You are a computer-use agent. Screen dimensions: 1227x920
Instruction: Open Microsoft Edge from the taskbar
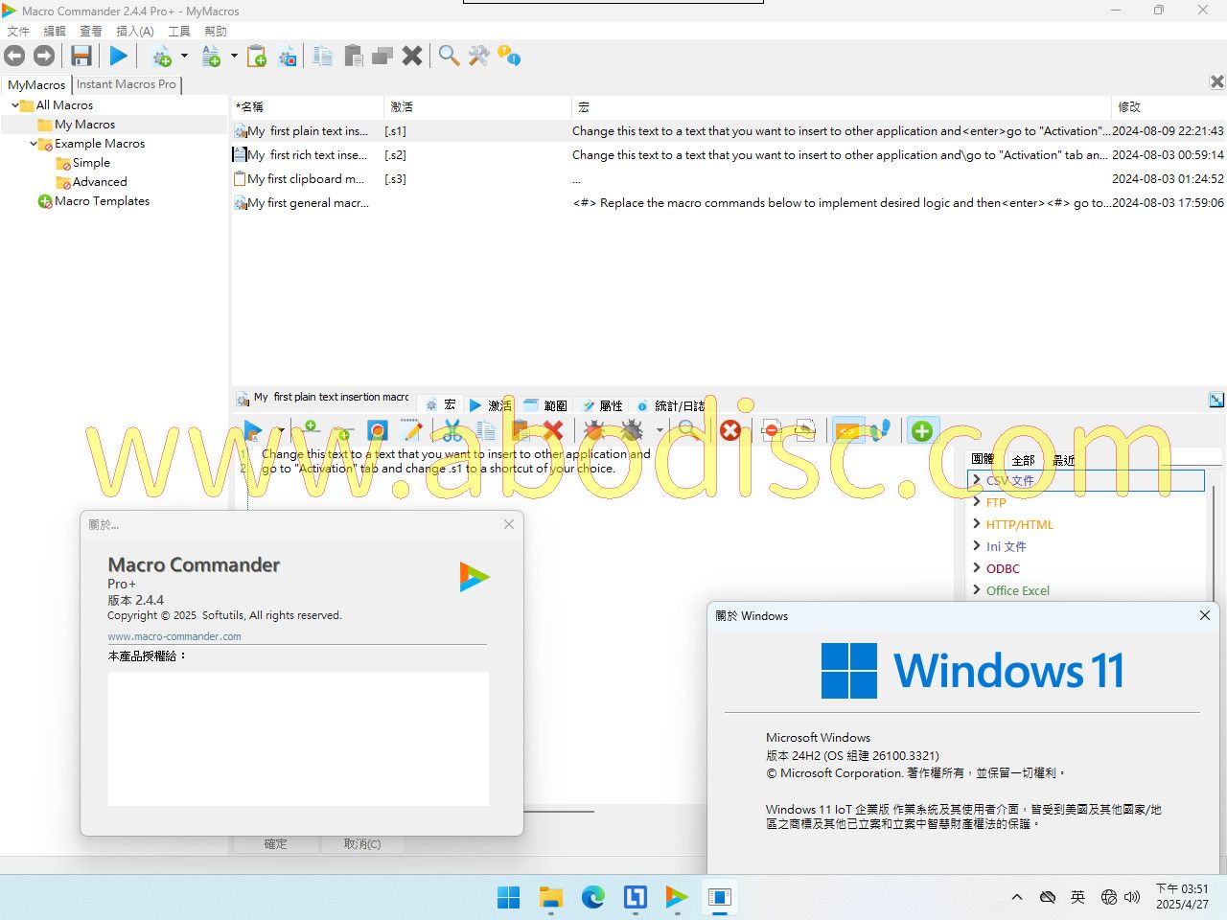click(593, 897)
